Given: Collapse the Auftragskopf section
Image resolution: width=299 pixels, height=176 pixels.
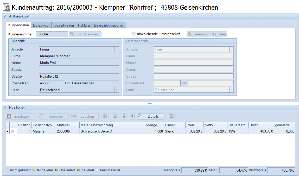Looking at the screenshot, I should 5,16.
